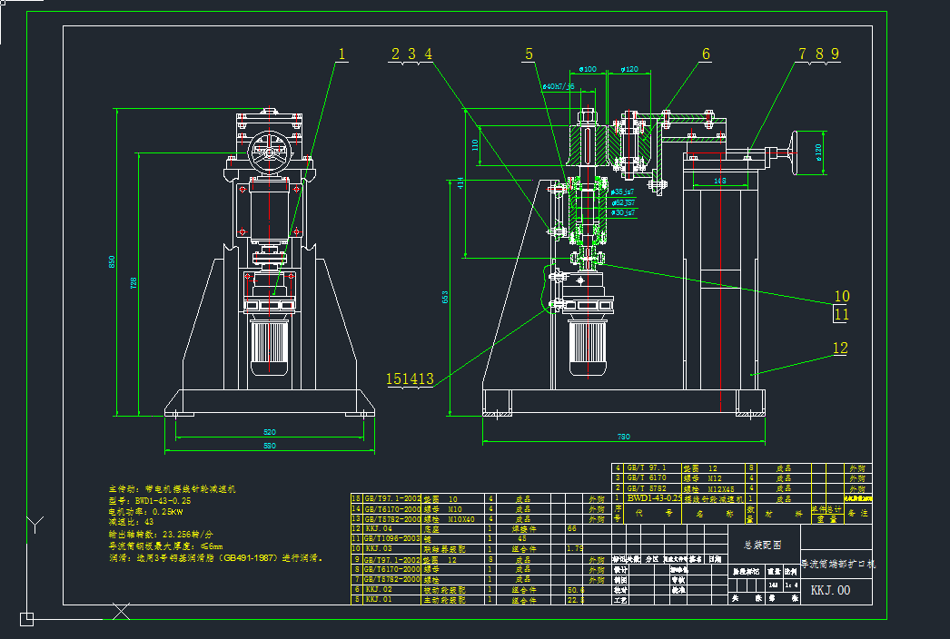
Task: Click the note about ≤6mm plate thickness
Action: coord(166,546)
